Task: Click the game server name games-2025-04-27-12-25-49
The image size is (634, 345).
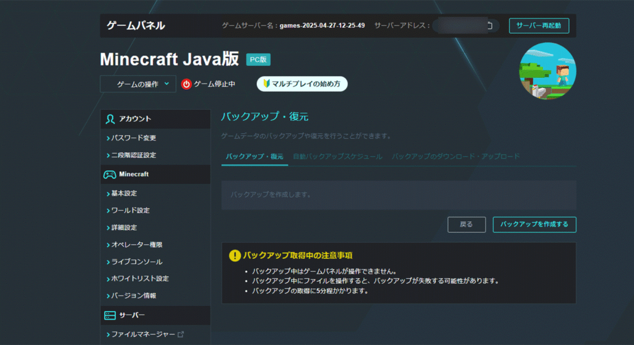Action: [x=322, y=25]
